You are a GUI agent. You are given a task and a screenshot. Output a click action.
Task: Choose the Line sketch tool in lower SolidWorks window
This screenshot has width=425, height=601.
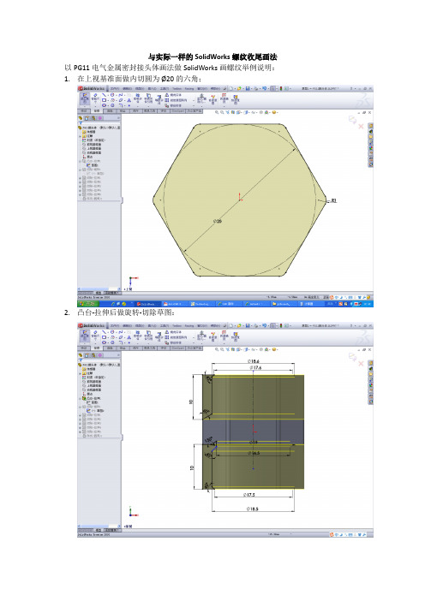tap(104, 331)
